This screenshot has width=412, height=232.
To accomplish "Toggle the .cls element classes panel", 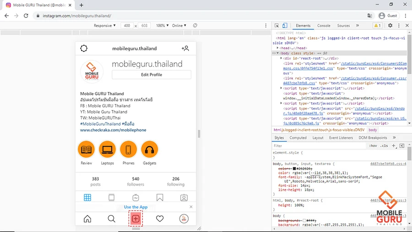I will [x=384, y=146].
